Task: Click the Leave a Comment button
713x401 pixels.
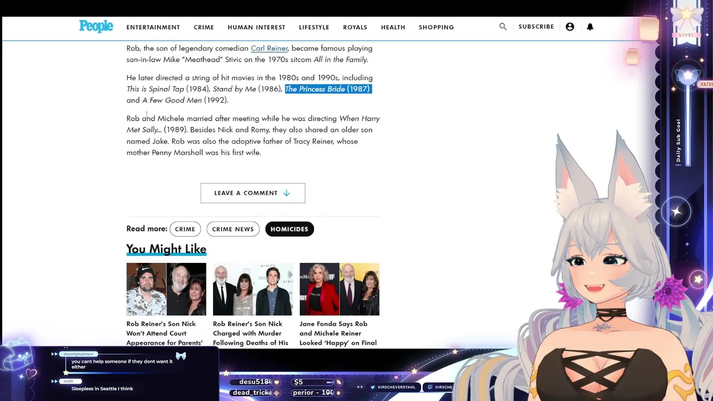Action: (x=253, y=193)
